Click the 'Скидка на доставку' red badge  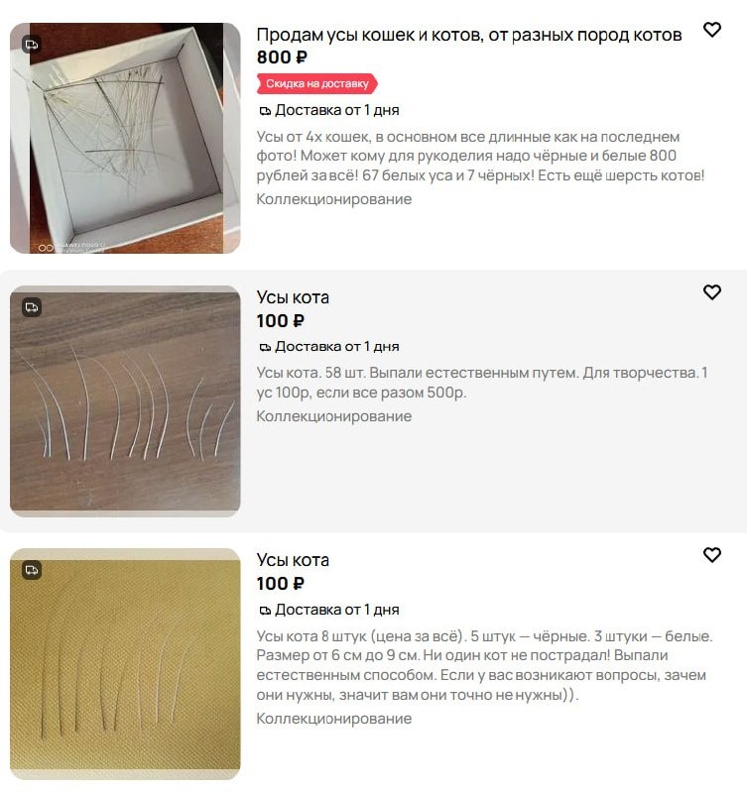click(x=317, y=83)
